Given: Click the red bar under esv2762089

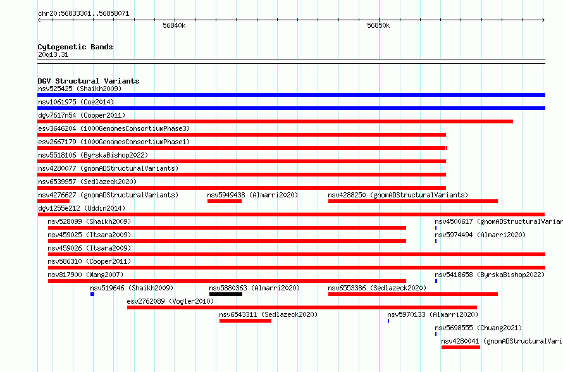Looking at the screenshot, I should (x=302, y=307).
